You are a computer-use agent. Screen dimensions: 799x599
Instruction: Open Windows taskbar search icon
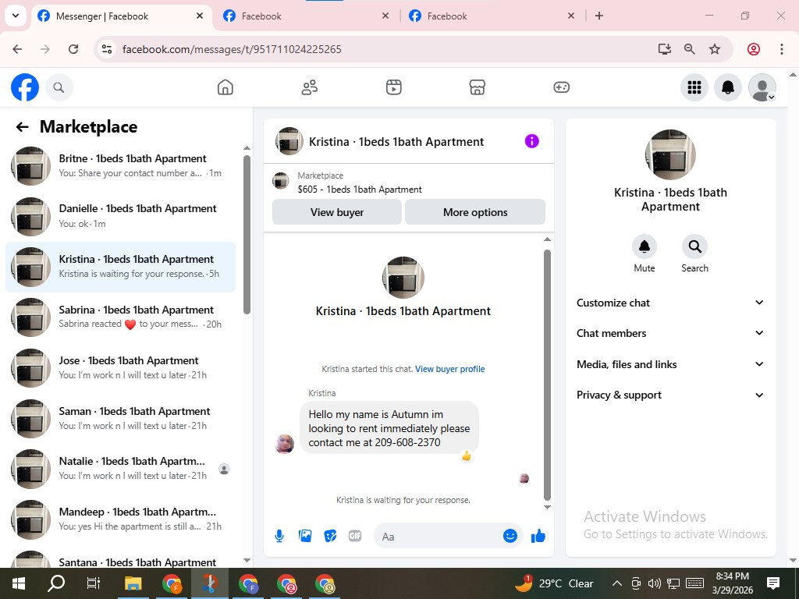[x=56, y=583]
